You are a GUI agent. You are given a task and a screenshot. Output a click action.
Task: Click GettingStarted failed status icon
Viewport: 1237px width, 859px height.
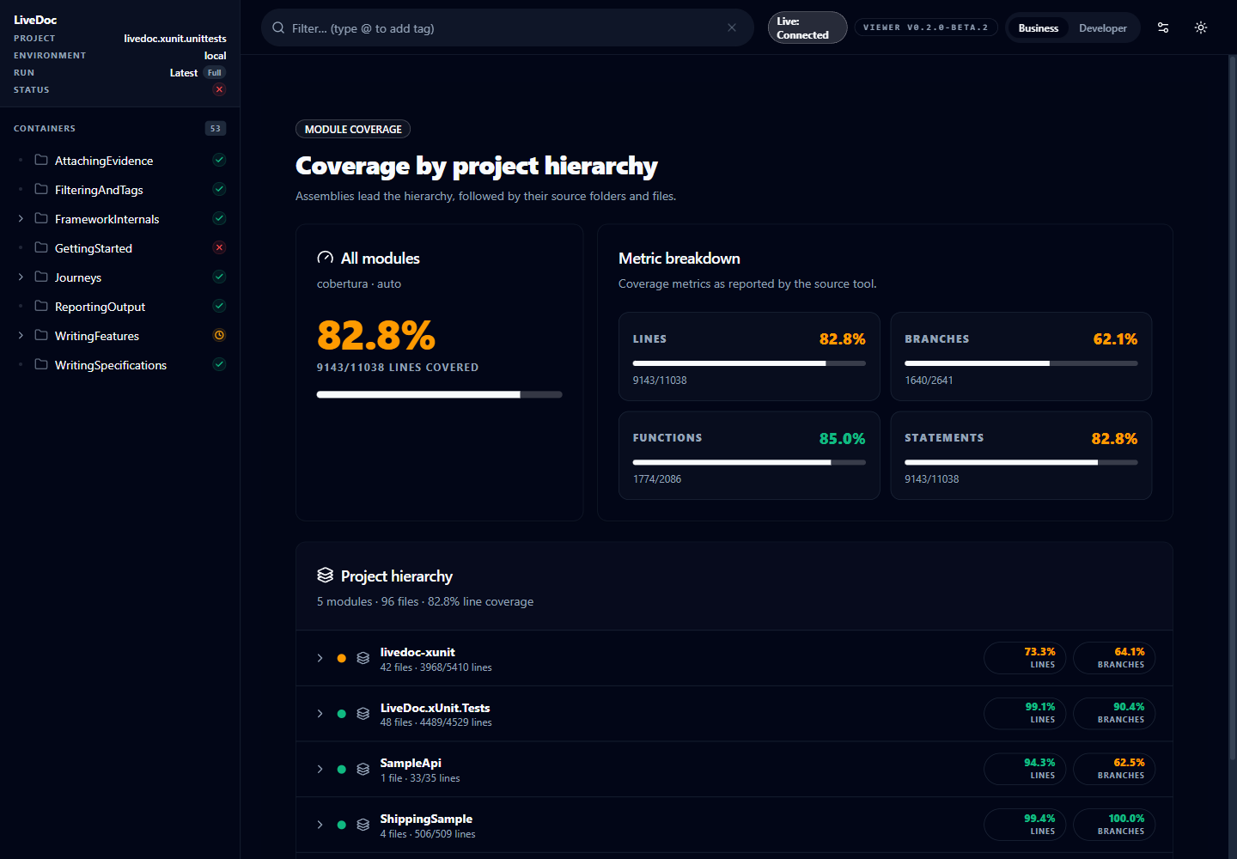click(219, 247)
